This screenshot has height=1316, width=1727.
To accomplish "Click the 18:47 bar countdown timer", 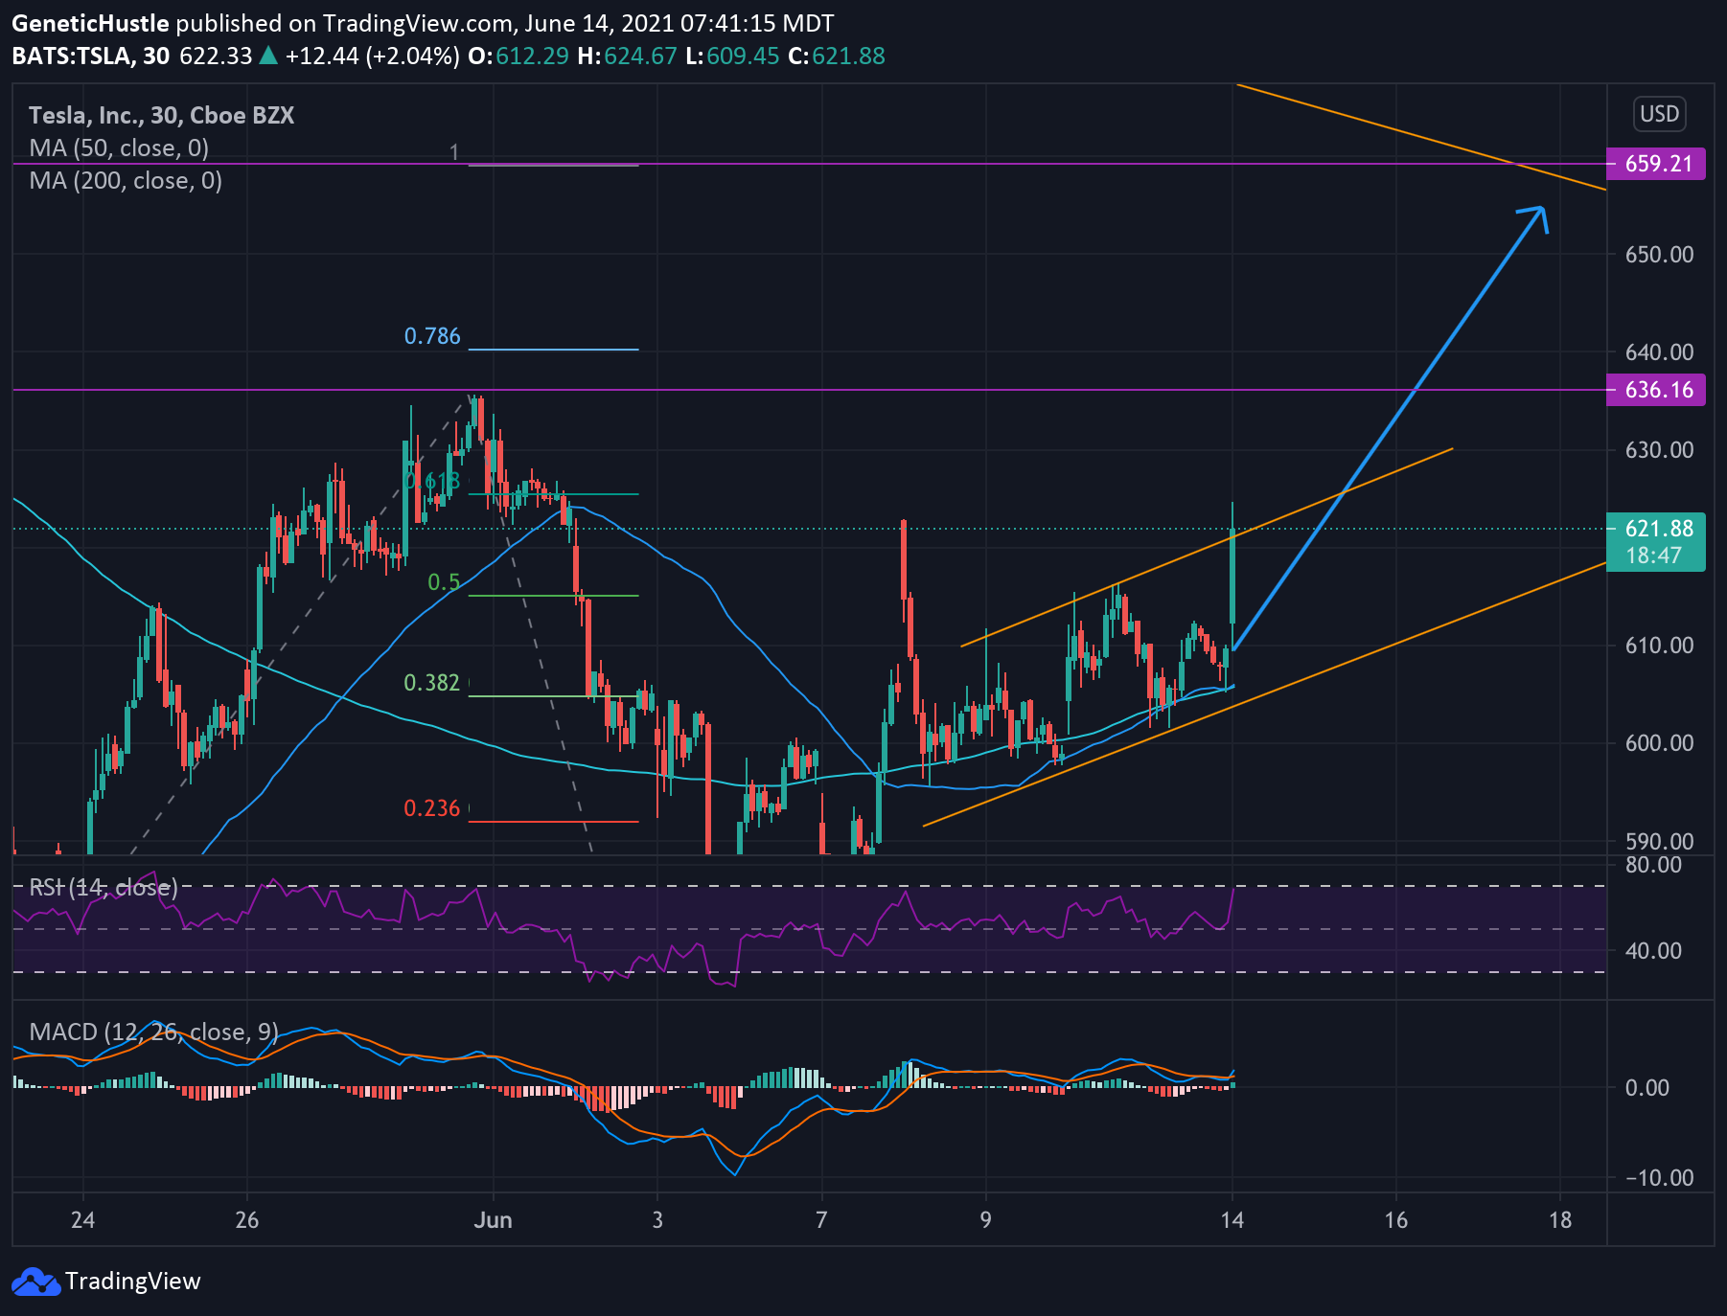I will (1653, 556).
